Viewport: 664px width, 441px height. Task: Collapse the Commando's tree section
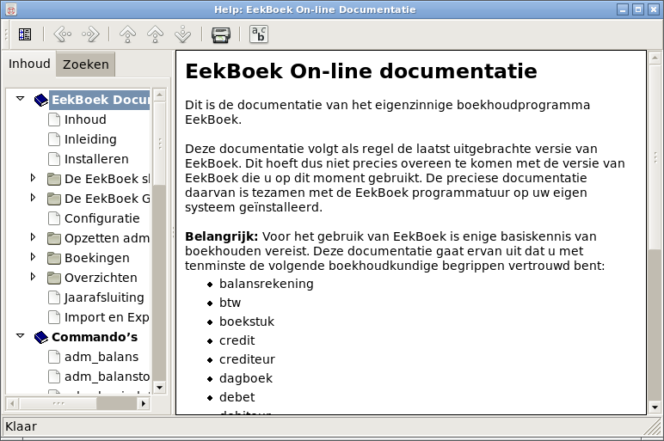click(21, 337)
